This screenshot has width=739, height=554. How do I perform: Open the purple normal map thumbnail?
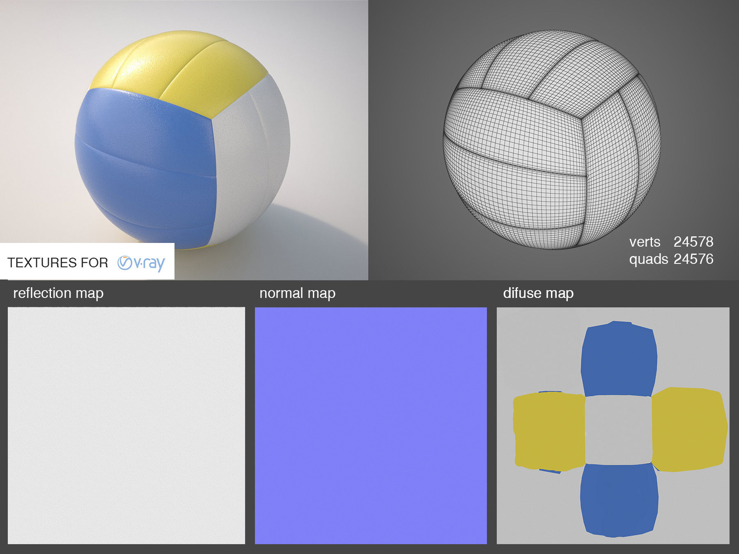pos(371,426)
